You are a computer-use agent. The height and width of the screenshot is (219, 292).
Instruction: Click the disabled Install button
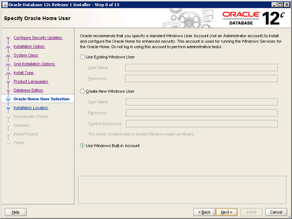251,212
